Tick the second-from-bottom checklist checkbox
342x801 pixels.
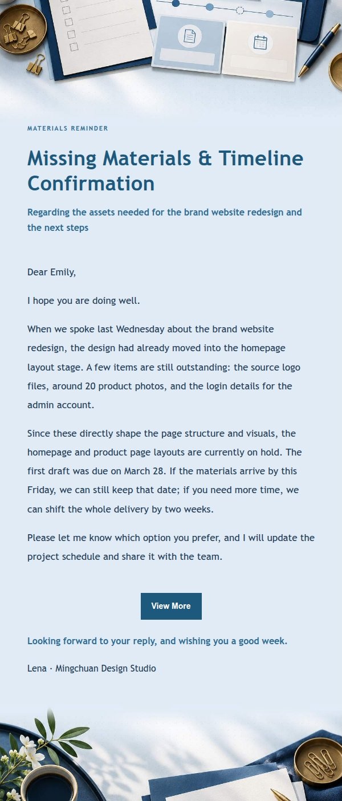(71, 35)
